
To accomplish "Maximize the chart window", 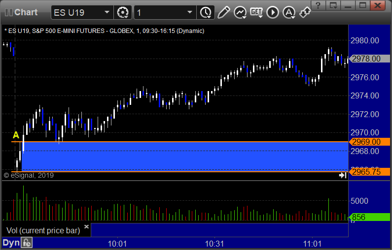I will tap(363, 5).
